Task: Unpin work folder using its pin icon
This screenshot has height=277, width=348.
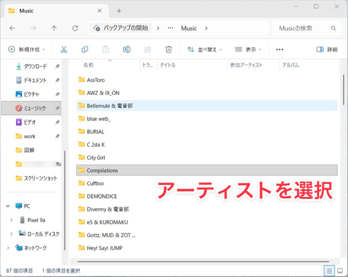Action: pos(58,136)
